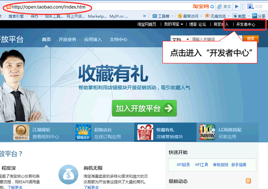The height and width of the screenshot is (189, 268).
Task: Select the 应用接入 navigation tab
Action: pyautogui.click(x=93, y=39)
